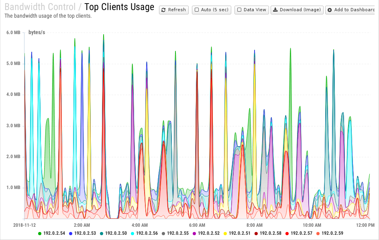
Task: Click the bytes/s unit label
Action: [x=37, y=33]
